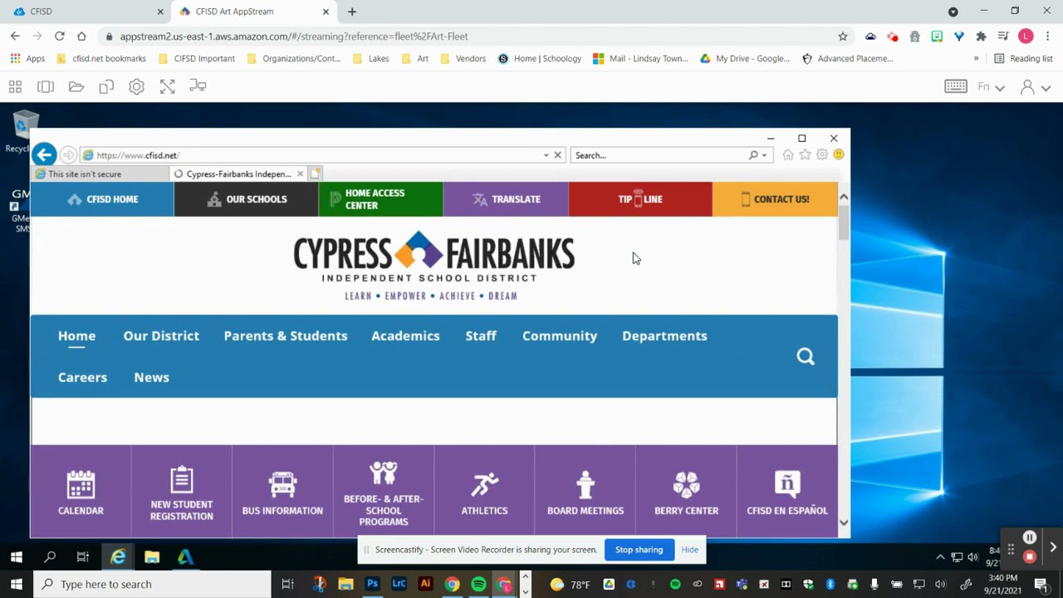Go back in Internet Explorer

click(45, 154)
